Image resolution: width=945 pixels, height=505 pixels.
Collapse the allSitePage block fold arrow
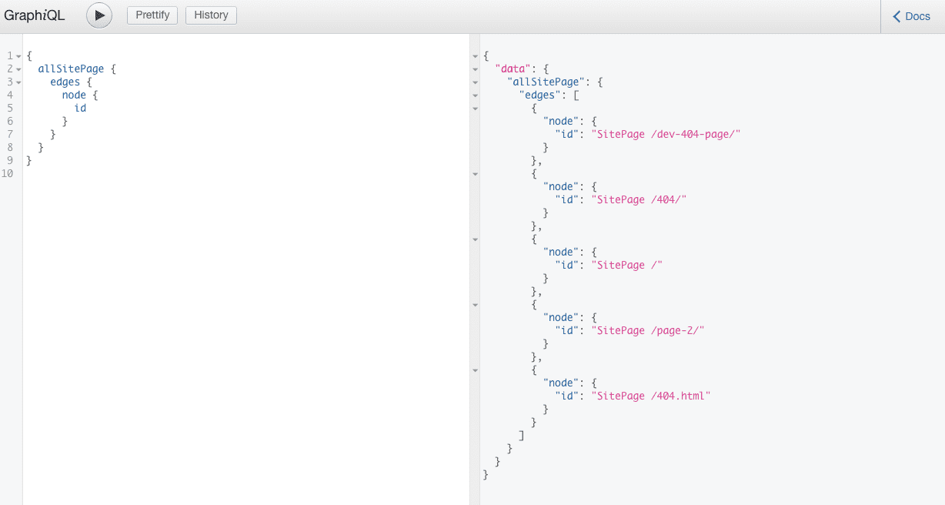(18, 69)
